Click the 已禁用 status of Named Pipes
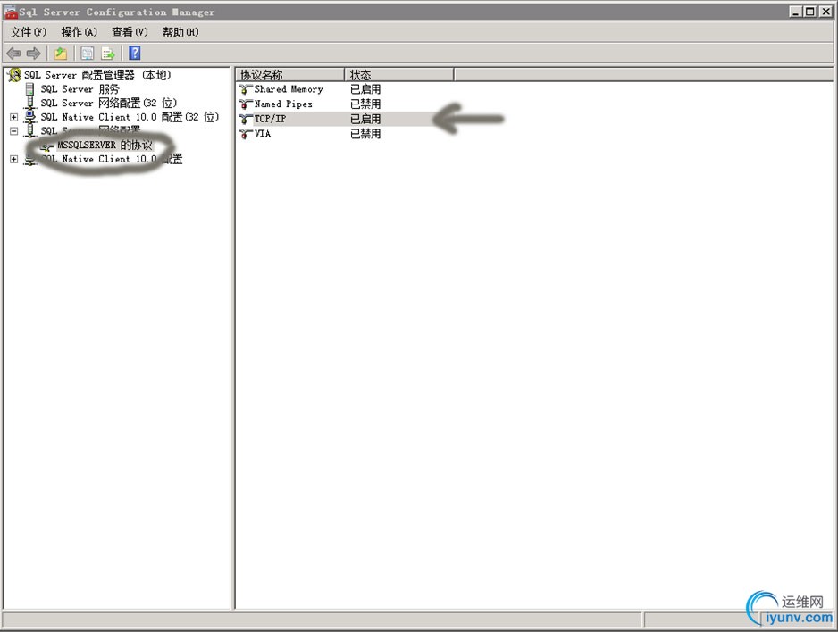 [365, 104]
